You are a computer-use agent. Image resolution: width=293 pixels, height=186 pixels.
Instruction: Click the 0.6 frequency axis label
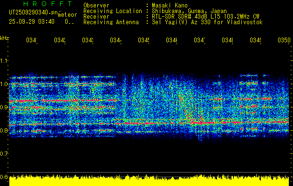tap(4, 177)
